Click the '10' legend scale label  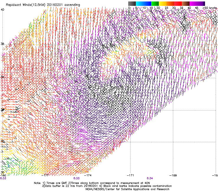(x=144, y=8)
